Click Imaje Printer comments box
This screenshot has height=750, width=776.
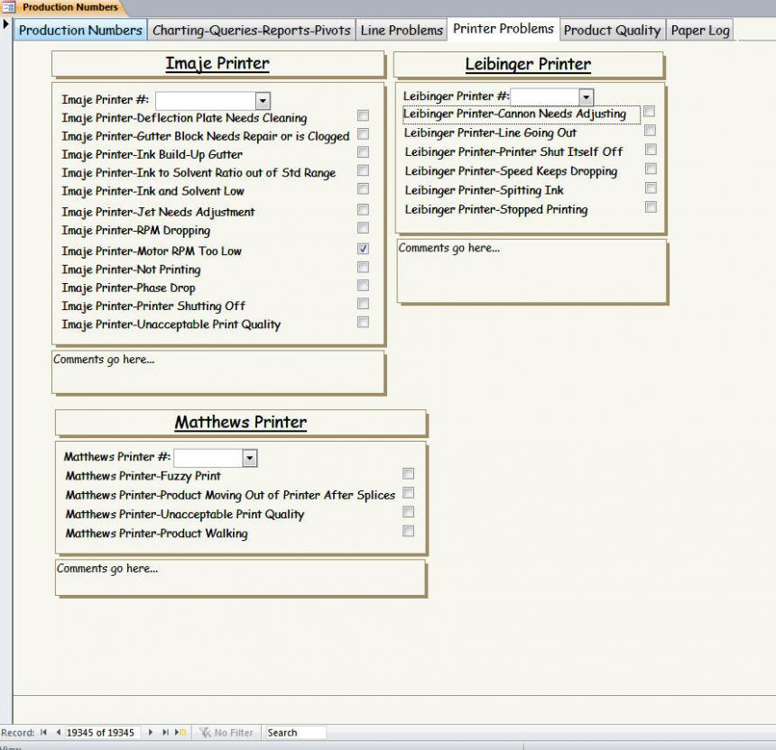tap(218, 371)
